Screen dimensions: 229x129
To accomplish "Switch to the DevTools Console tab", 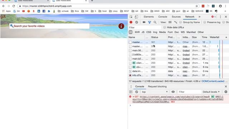I will pos(162,17).
